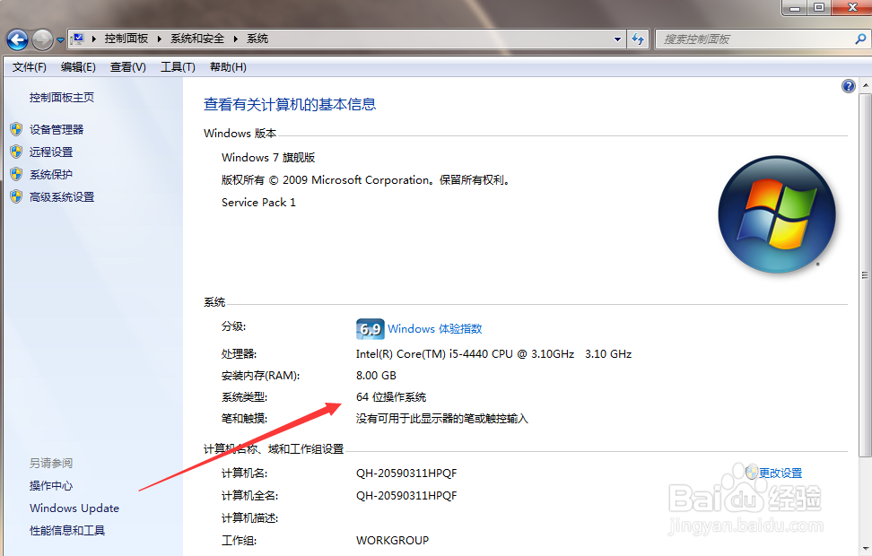Open 高级系统设置 link
872x556 pixels.
click(62, 196)
